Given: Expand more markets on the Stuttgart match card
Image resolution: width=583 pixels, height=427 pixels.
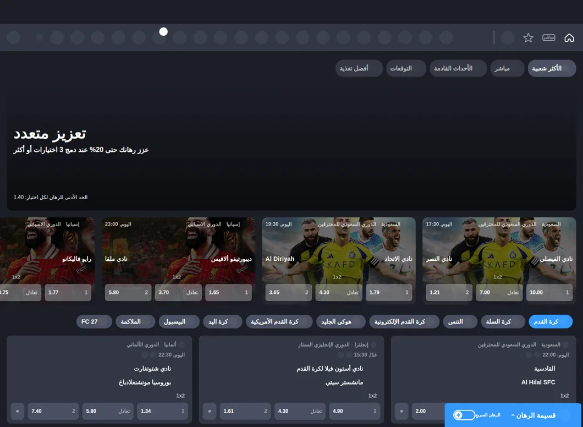Looking at the screenshot, I should click(18, 412).
